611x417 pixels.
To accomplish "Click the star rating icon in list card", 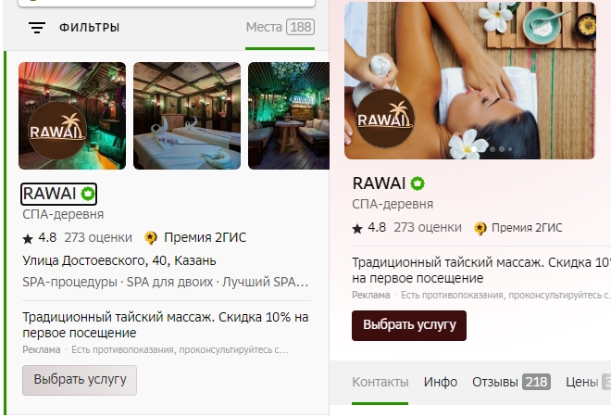I will 28,238.
